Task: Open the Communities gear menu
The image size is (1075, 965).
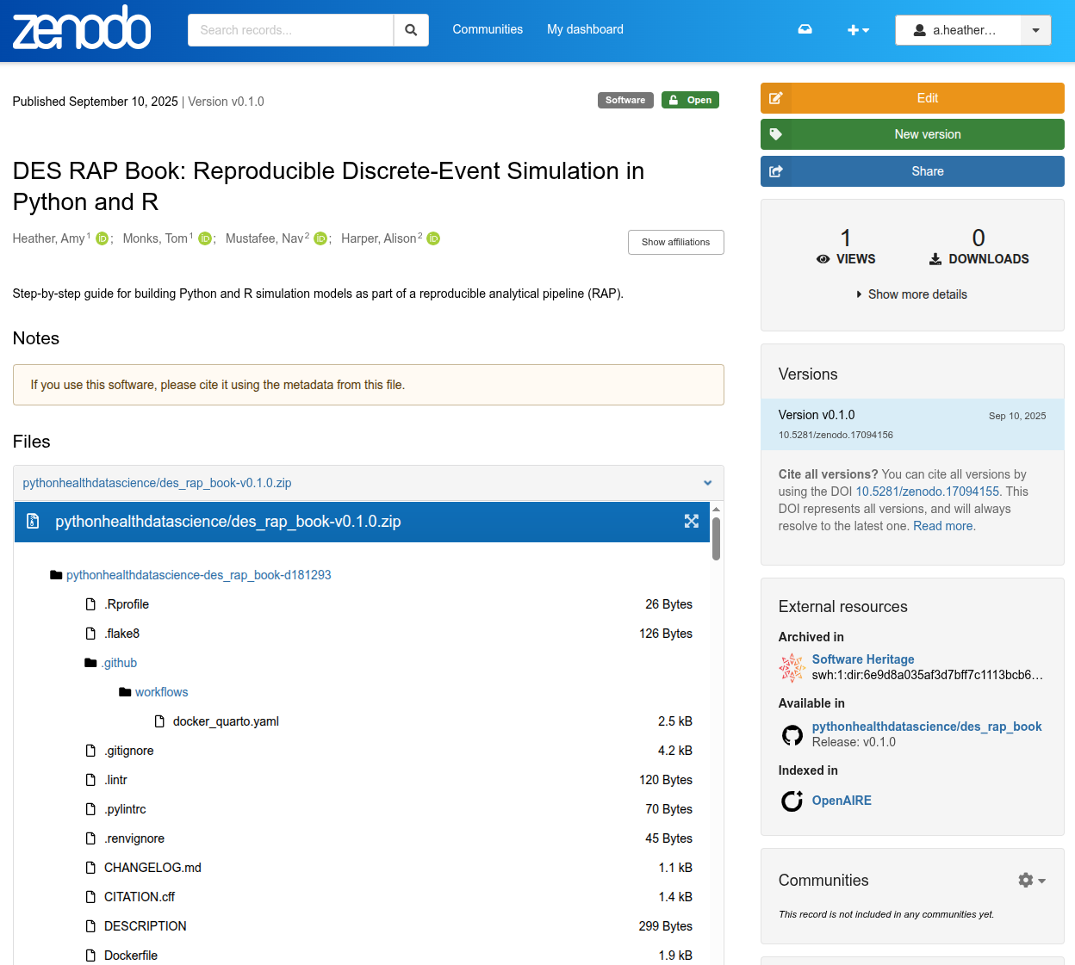Action: (x=1031, y=881)
